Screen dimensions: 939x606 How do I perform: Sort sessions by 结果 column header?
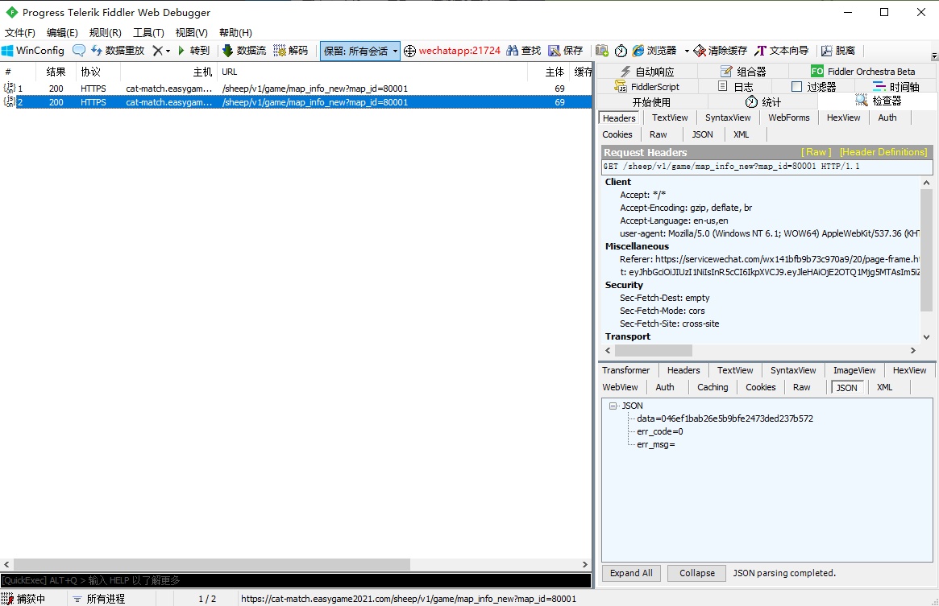pyautogui.click(x=56, y=72)
